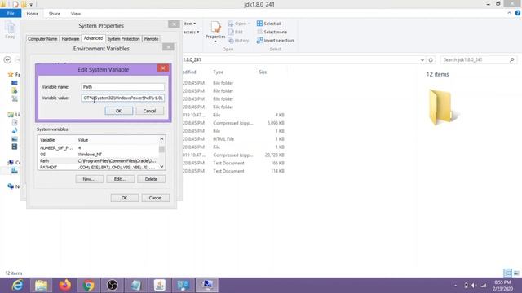Open the Computer Name tab
Image resolution: width=522 pixels, height=293 pixels.
click(42, 39)
